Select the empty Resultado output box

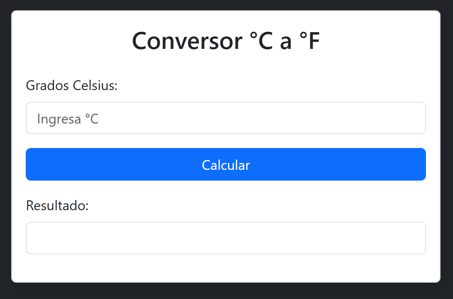point(225,238)
